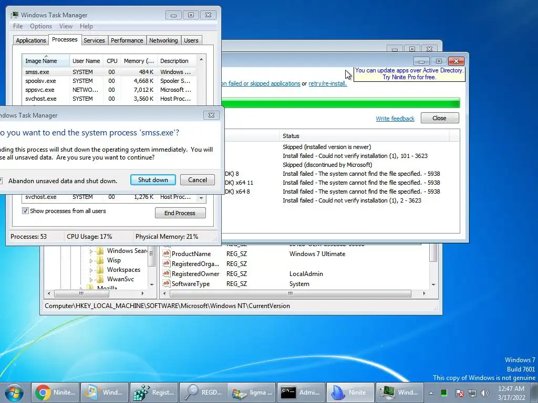Screen dimensions: 538x403
Task: Open the ligma taskbar item
Action: (252, 393)
